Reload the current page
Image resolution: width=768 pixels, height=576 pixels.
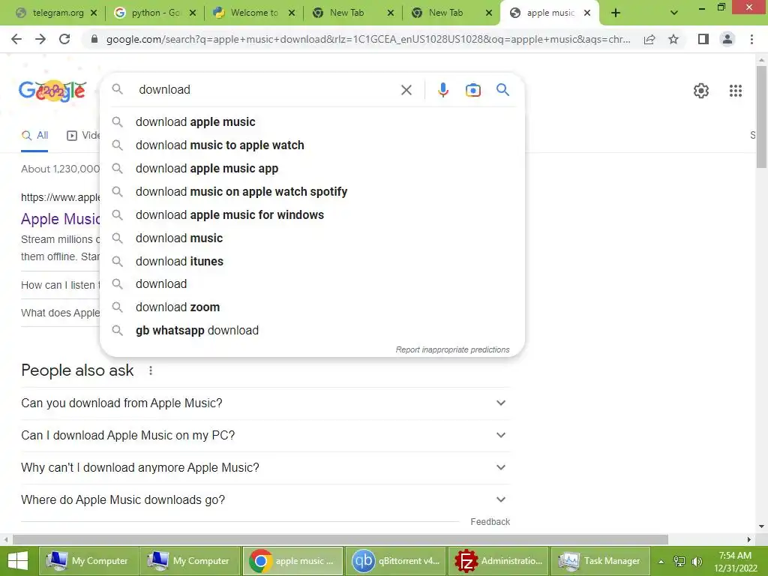point(64,39)
